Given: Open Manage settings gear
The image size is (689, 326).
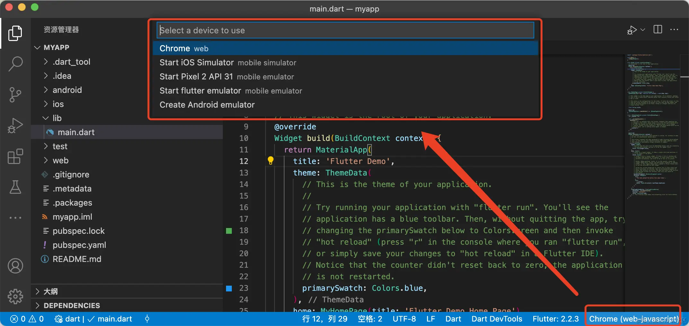Looking at the screenshot, I should [15, 296].
